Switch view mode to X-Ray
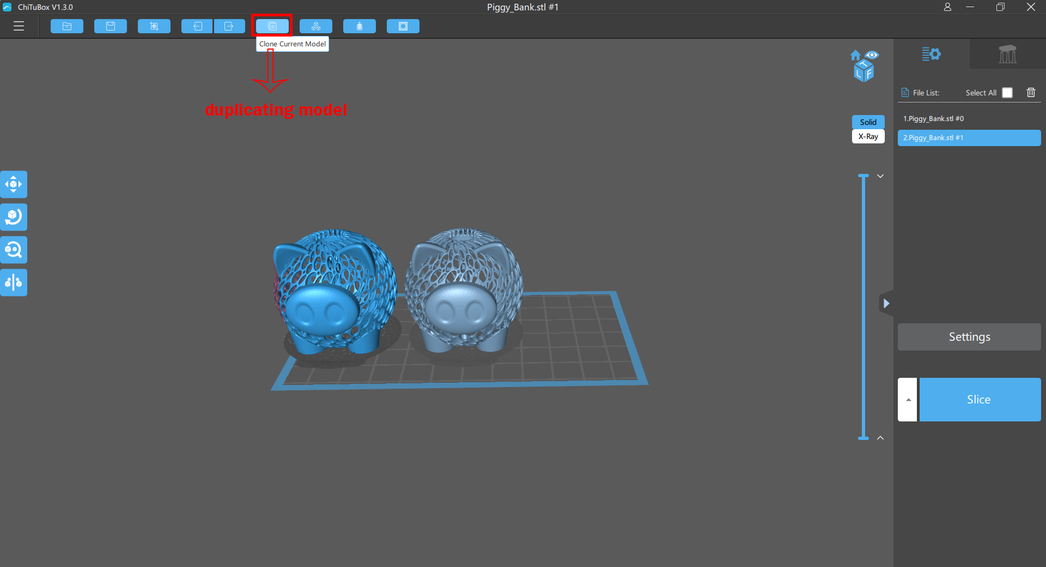The width and height of the screenshot is (1046, 567). [868, 136]
